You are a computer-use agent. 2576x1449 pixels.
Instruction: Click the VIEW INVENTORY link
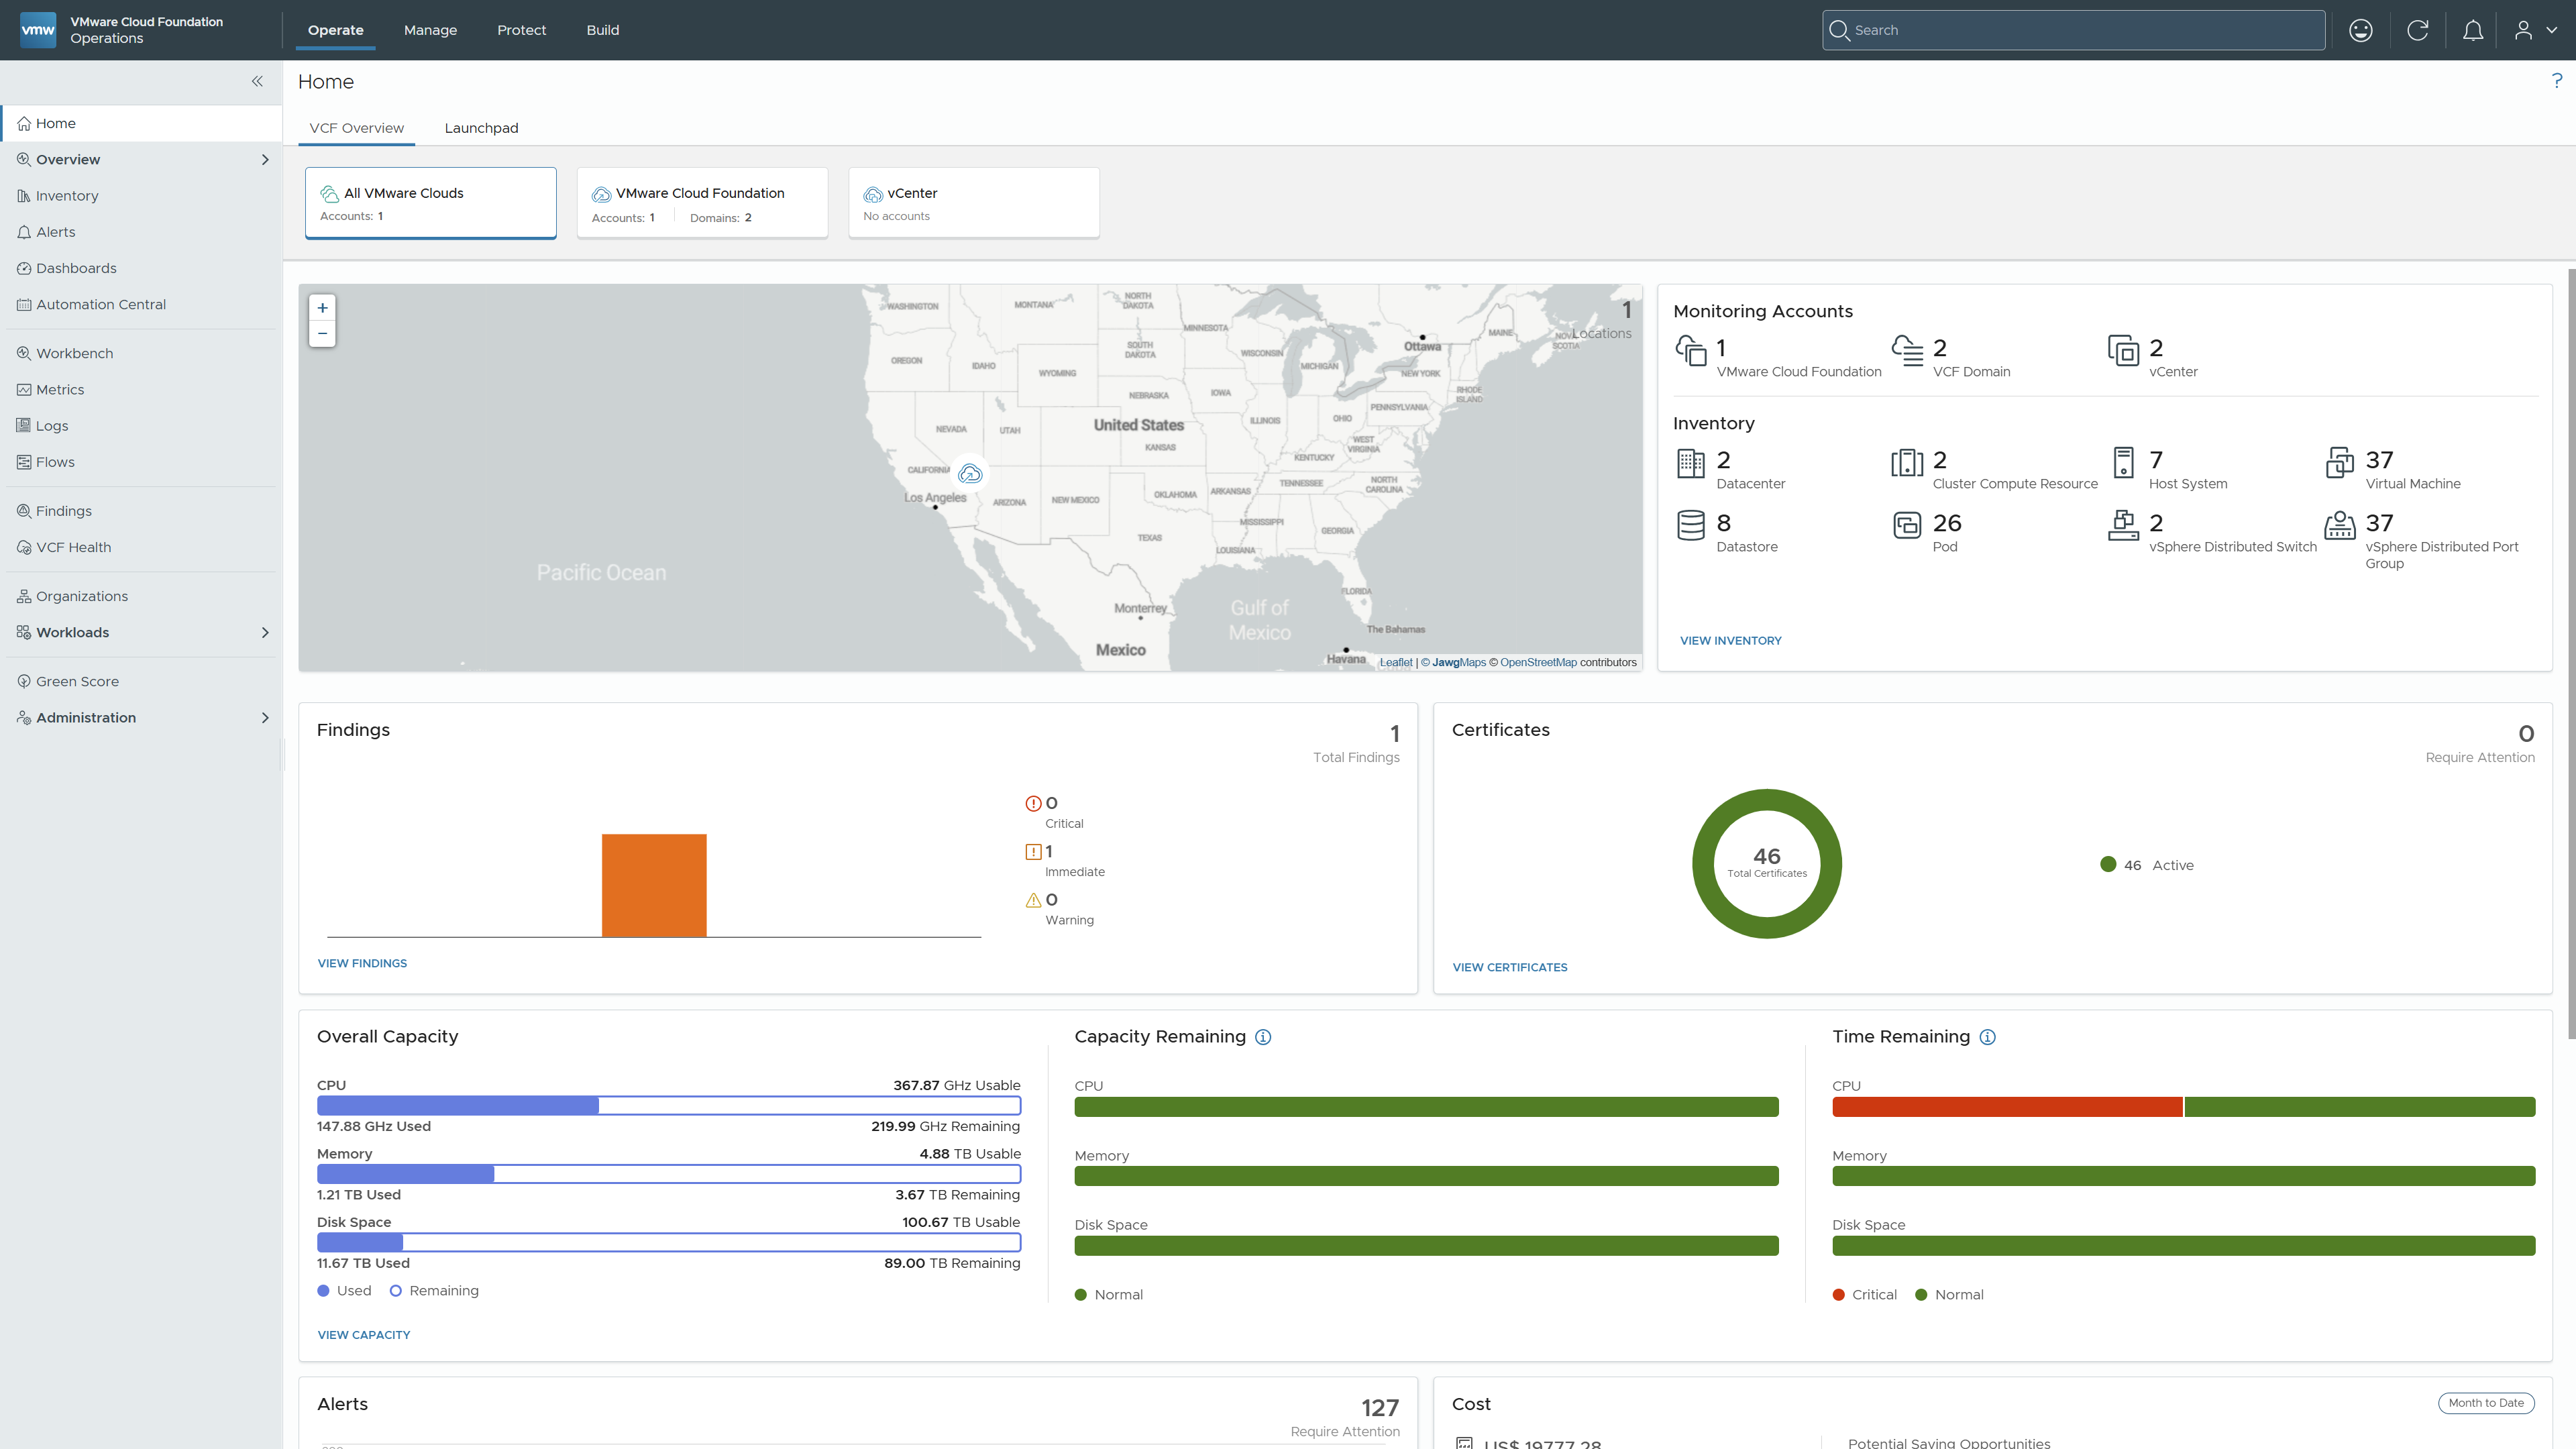(1730, 641)
